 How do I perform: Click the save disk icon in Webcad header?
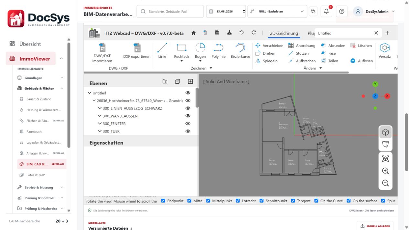pyautogui.click(x=217, y=33)
